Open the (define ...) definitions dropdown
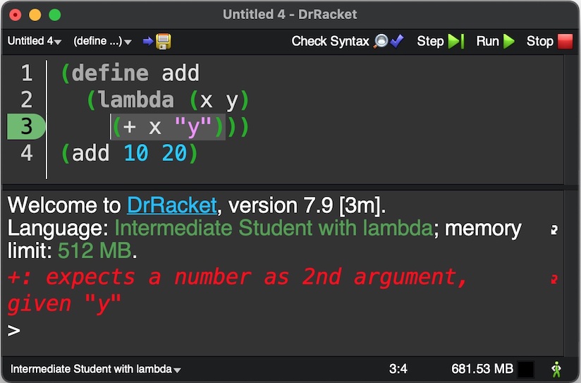 point(102,41)
